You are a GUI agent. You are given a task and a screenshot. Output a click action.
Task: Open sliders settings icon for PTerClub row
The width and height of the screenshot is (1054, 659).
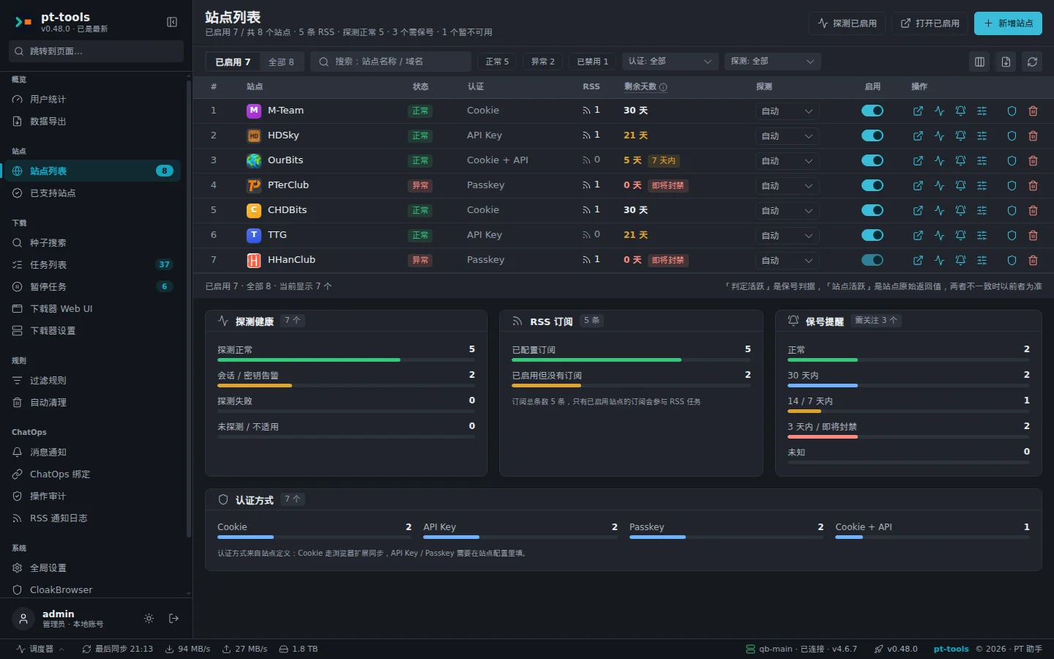[x=982, y=186]
